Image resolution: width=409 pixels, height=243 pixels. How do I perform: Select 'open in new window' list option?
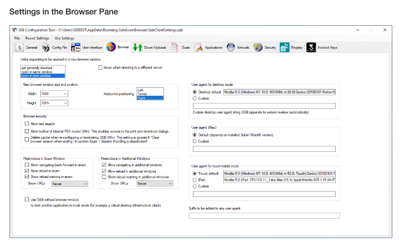coord(43,75)
